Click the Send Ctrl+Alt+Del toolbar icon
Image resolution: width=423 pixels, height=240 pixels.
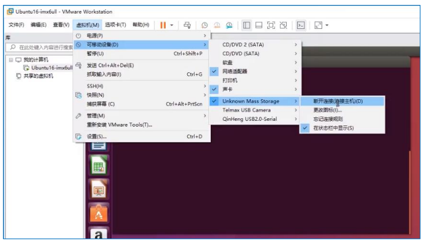click(187, 25)
